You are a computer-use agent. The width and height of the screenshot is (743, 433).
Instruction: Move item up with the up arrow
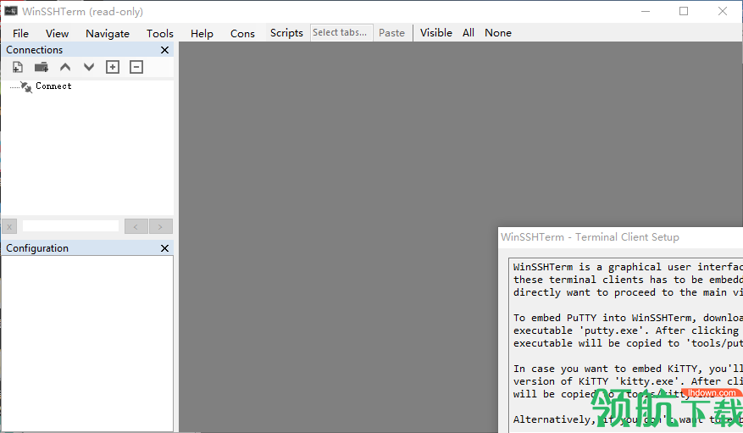coord(65,67)
